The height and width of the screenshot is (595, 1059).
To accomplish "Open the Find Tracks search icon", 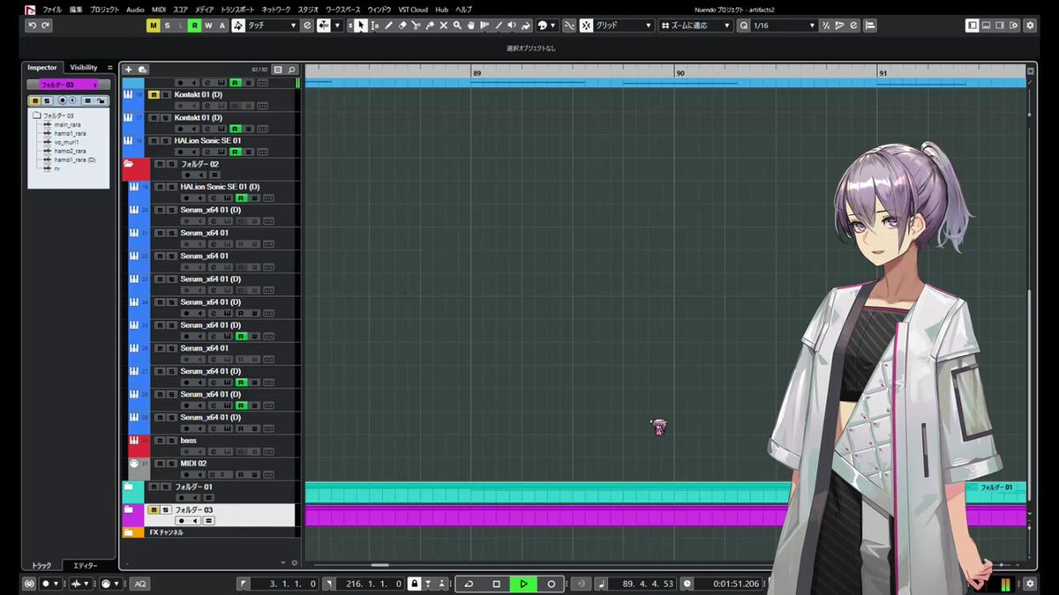I will [x=292, y=70].
